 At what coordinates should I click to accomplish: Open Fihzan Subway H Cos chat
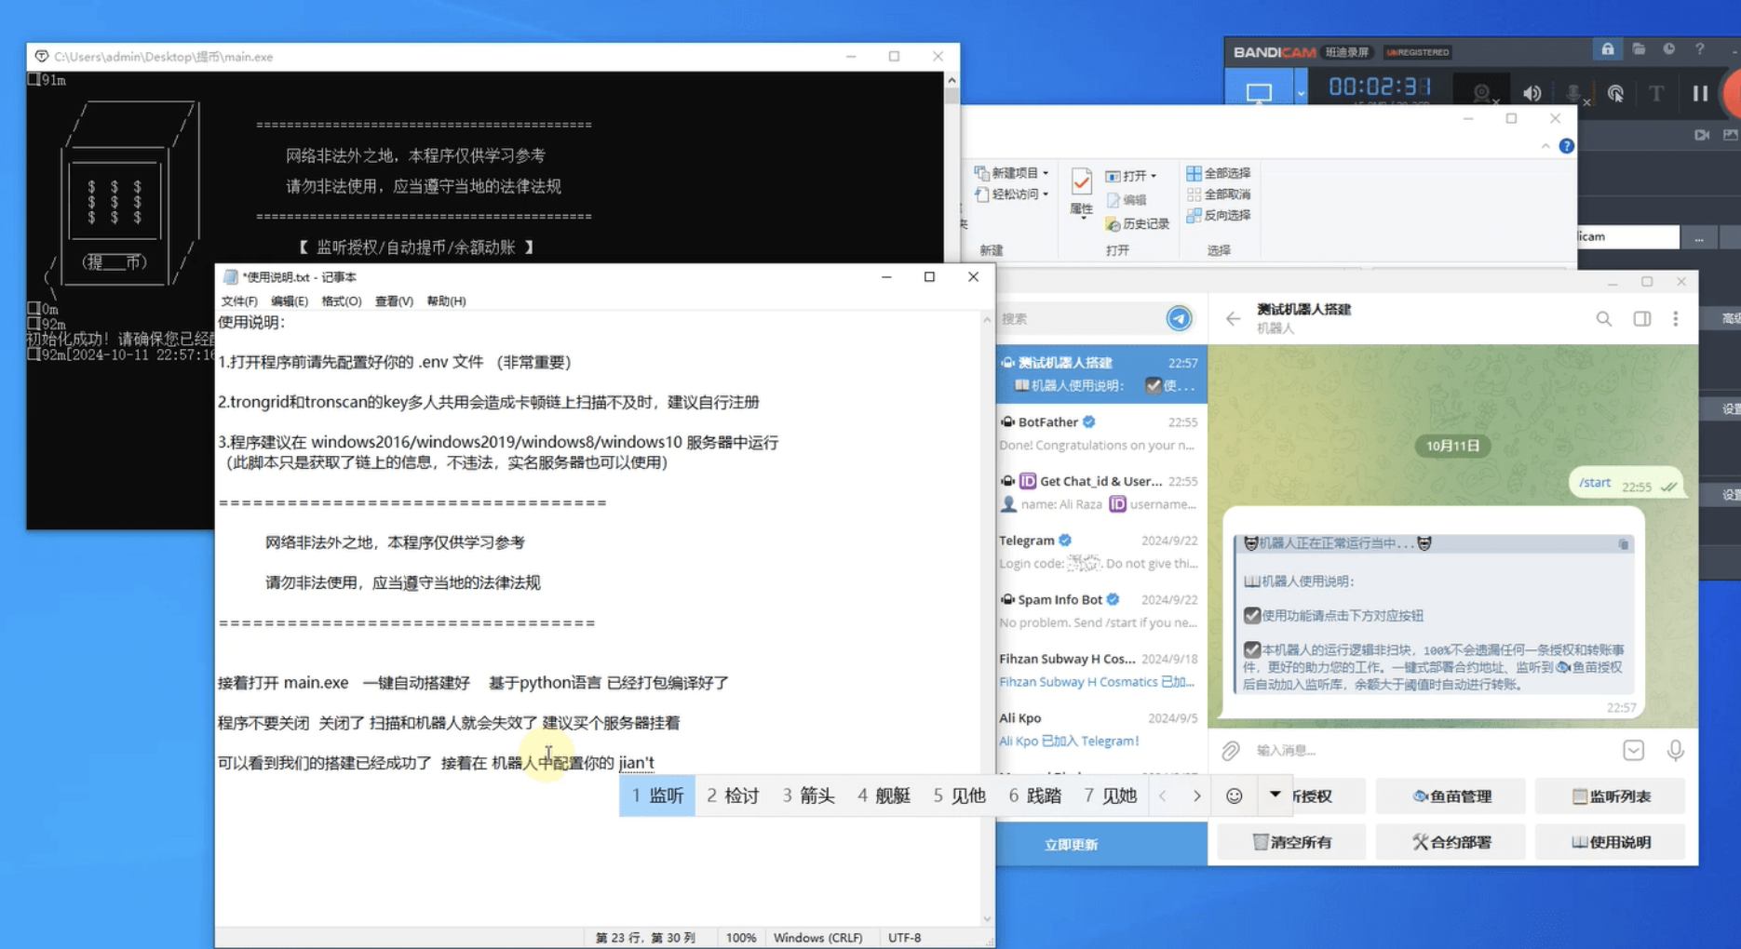click(1100, 671)
